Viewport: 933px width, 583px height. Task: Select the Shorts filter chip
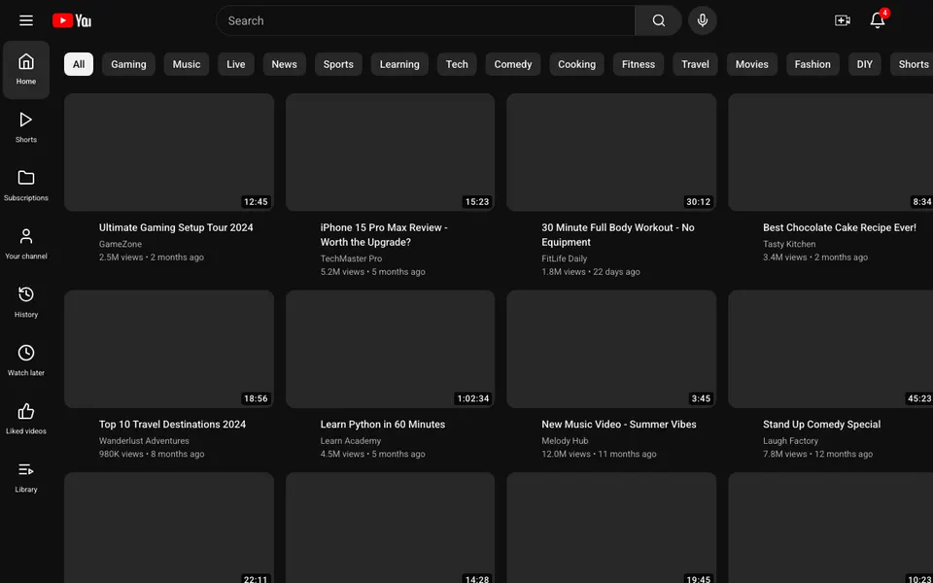click(x=913, y=64)
